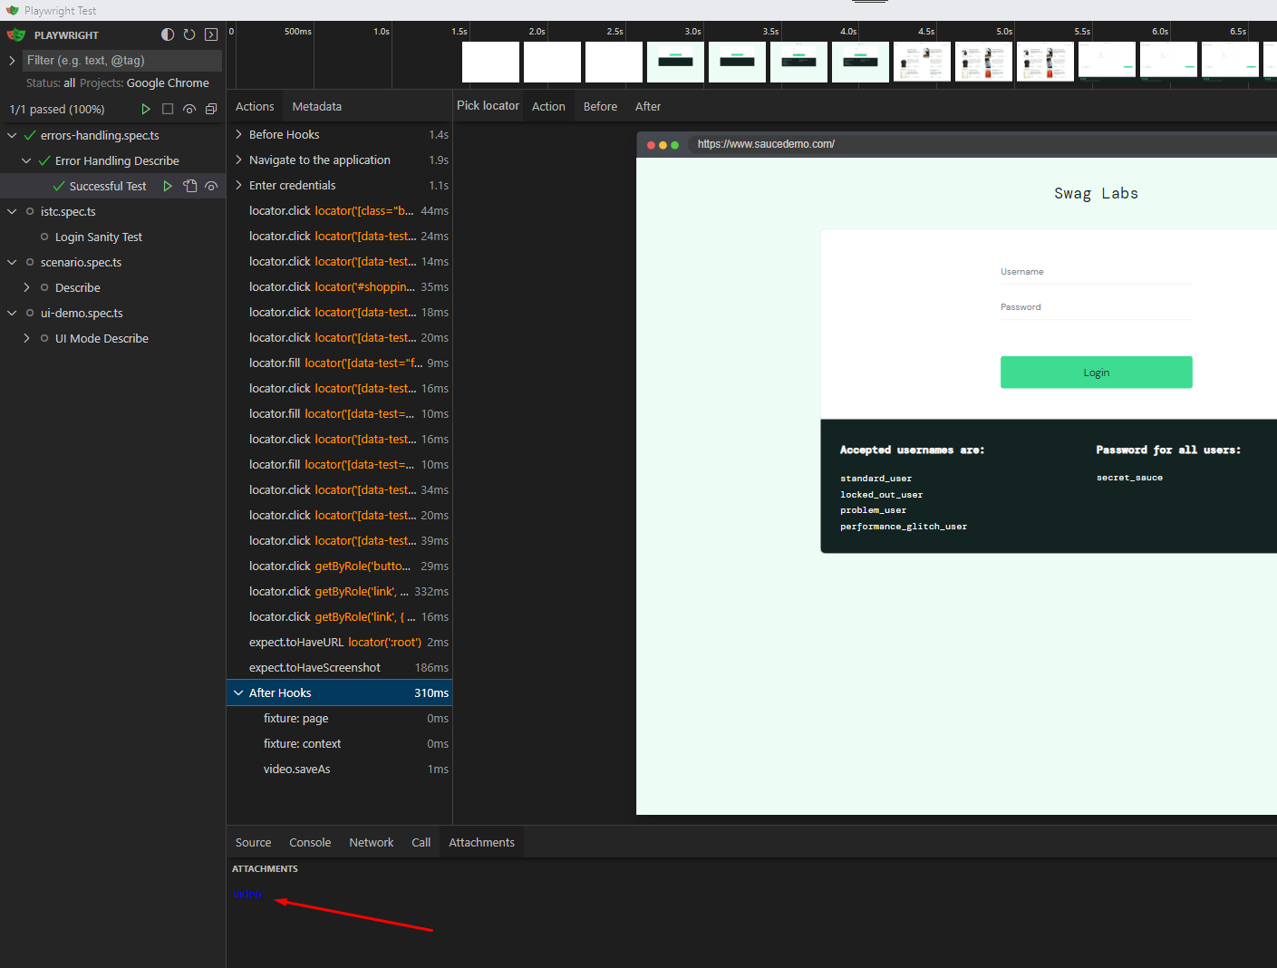Switch to the Console tab
The width and height of the screenshot is (1277, 968).
pos(310,842)
